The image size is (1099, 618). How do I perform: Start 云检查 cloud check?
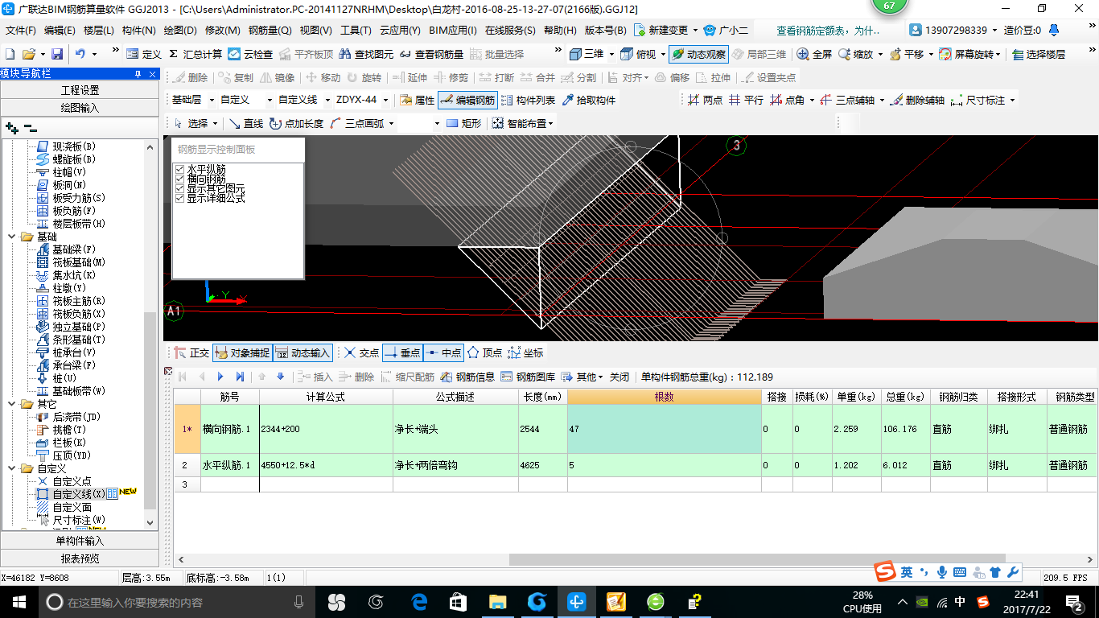point(250,54)
